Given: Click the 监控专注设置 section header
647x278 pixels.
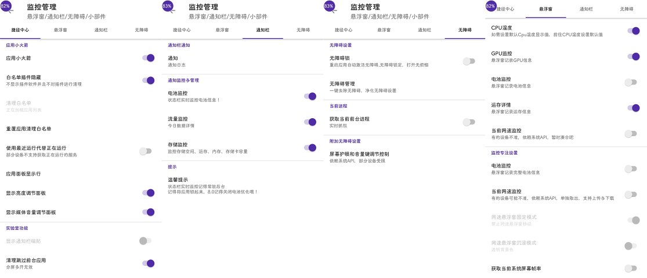Looking at the screenshot, I should [x=504, y=153].
